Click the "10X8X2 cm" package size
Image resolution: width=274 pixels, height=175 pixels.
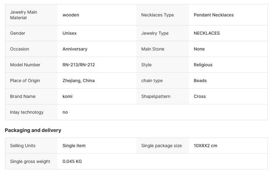tap(205, 146)
